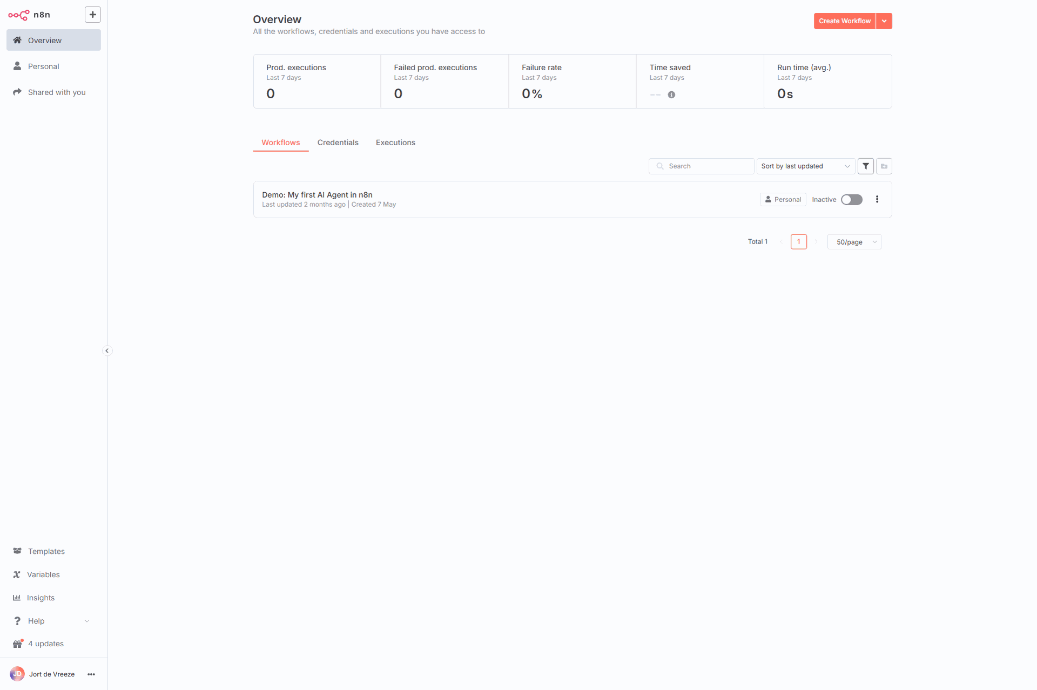This screenshot has height=690, width=1037.
Task: Click the Templates box icon
Action: pyautogui.click(x=17, y=551)
